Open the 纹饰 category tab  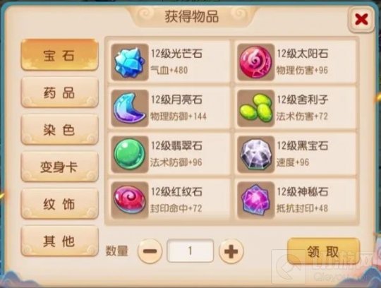(x=60, y=204)
